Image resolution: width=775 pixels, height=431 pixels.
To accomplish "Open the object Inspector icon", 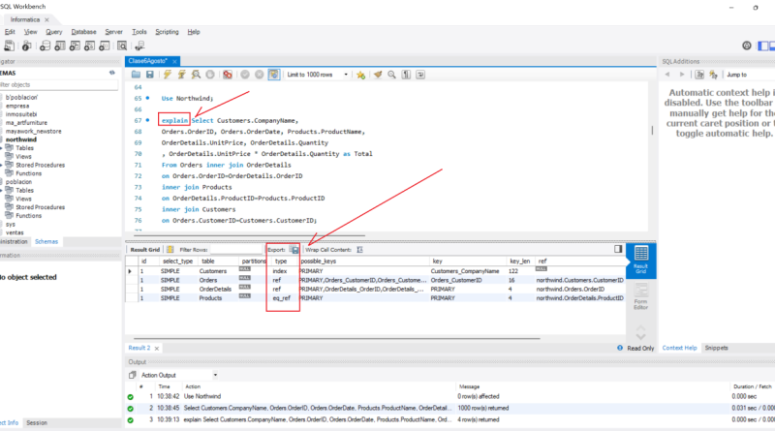I will [x=27, y=46].
